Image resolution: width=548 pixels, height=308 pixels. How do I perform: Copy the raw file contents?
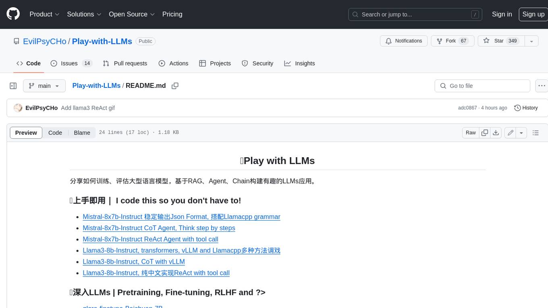pos(485,133)
